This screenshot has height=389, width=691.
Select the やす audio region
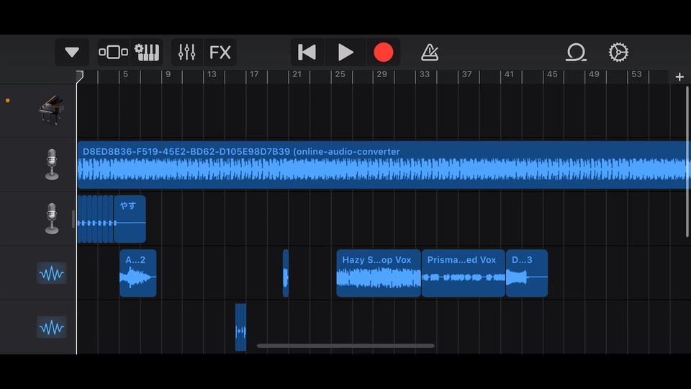[130, 219]
